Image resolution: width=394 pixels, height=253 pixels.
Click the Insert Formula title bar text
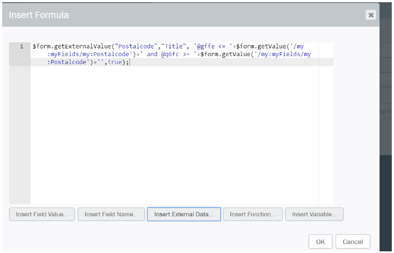click(x=39, y=15)
